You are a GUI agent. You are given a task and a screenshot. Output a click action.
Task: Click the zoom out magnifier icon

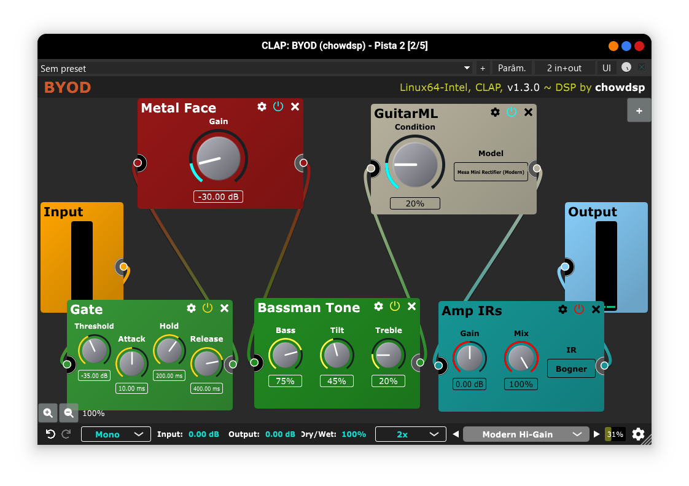point(68,413)
